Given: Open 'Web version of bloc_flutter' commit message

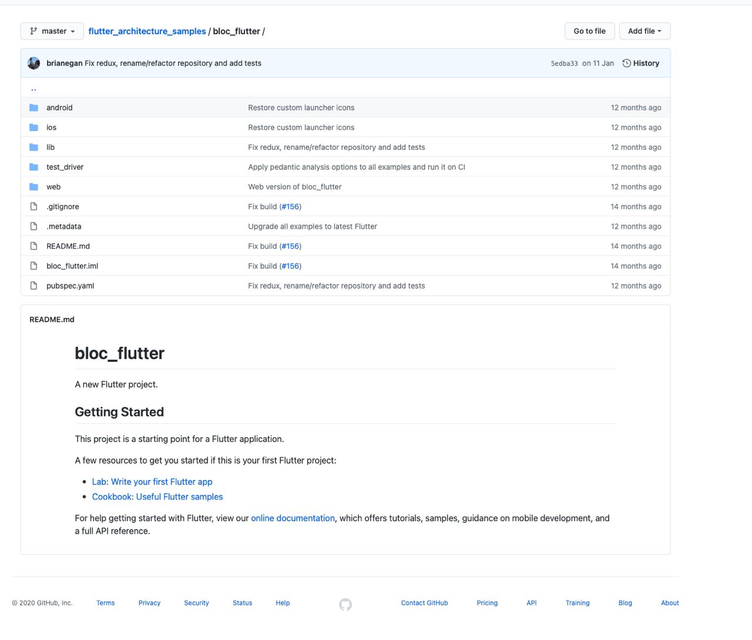Looking at the screenshot, I should tap(295, 187).
